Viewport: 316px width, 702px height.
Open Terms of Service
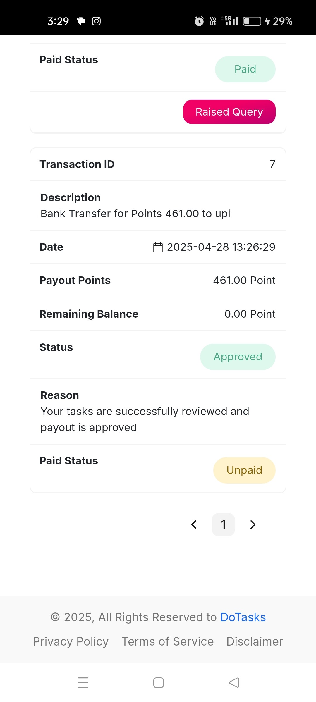point(167,641)
